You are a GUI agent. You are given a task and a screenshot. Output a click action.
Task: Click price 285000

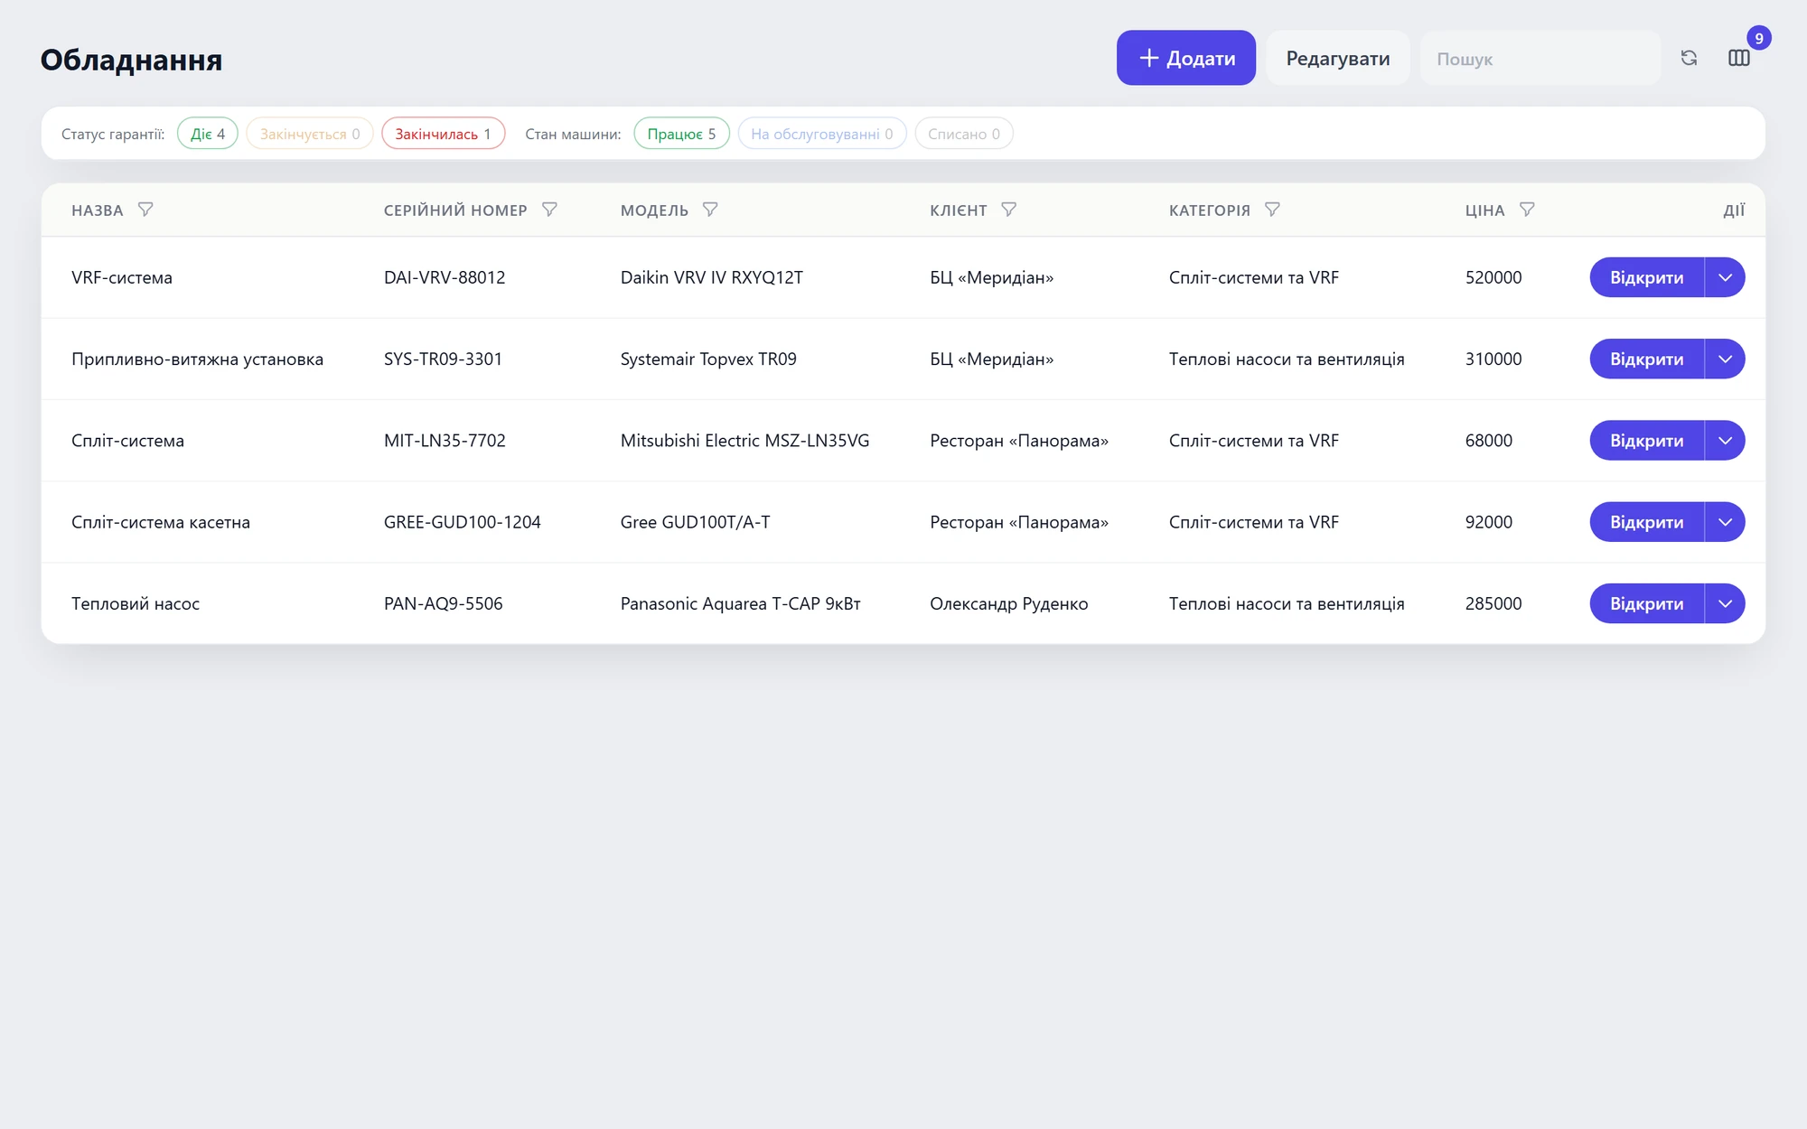click(1493, 602)
